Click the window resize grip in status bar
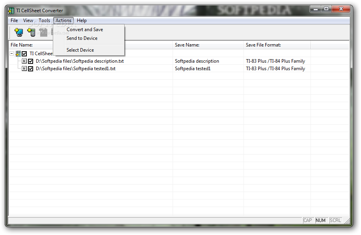This screenshot has height=235, width=361. (348, 221)
